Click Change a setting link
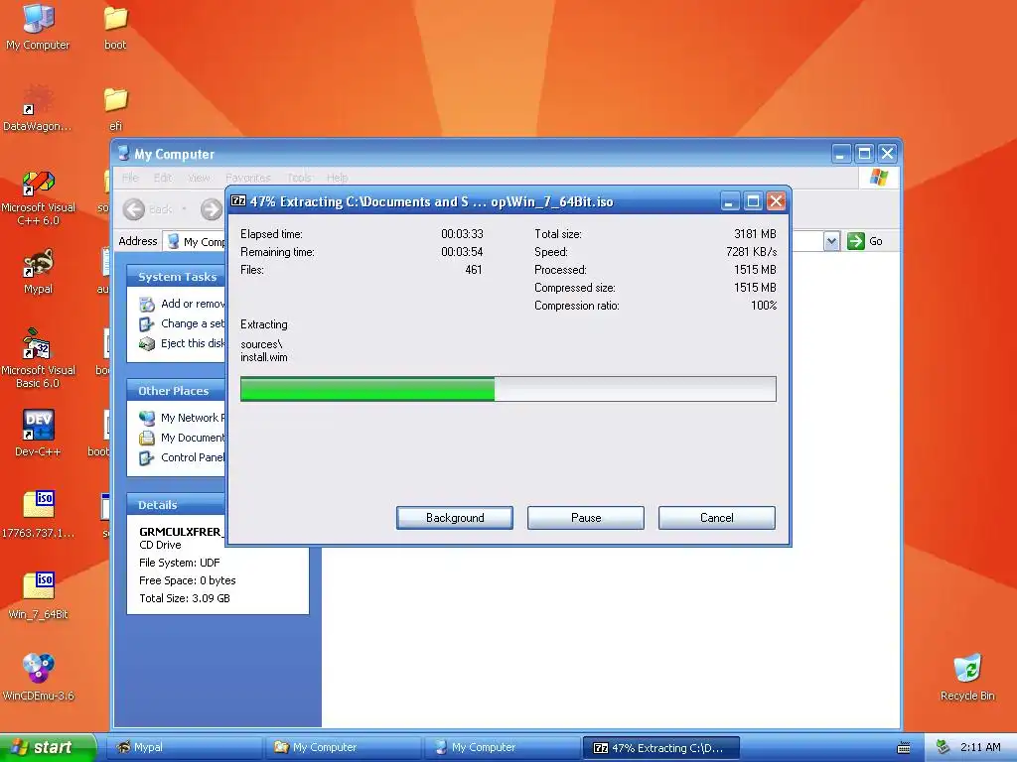The height and width of the screenshot is (762, 1017). click(193, 323)
